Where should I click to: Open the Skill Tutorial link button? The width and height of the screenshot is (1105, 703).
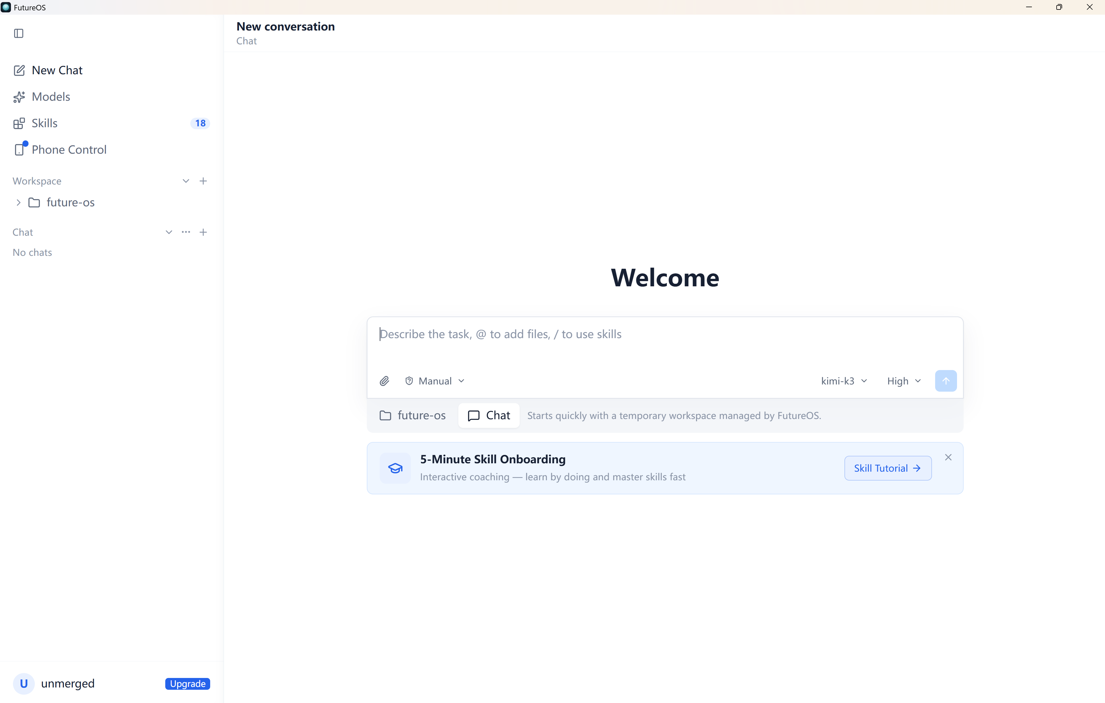pyautogui.click(x=888, y=468)
